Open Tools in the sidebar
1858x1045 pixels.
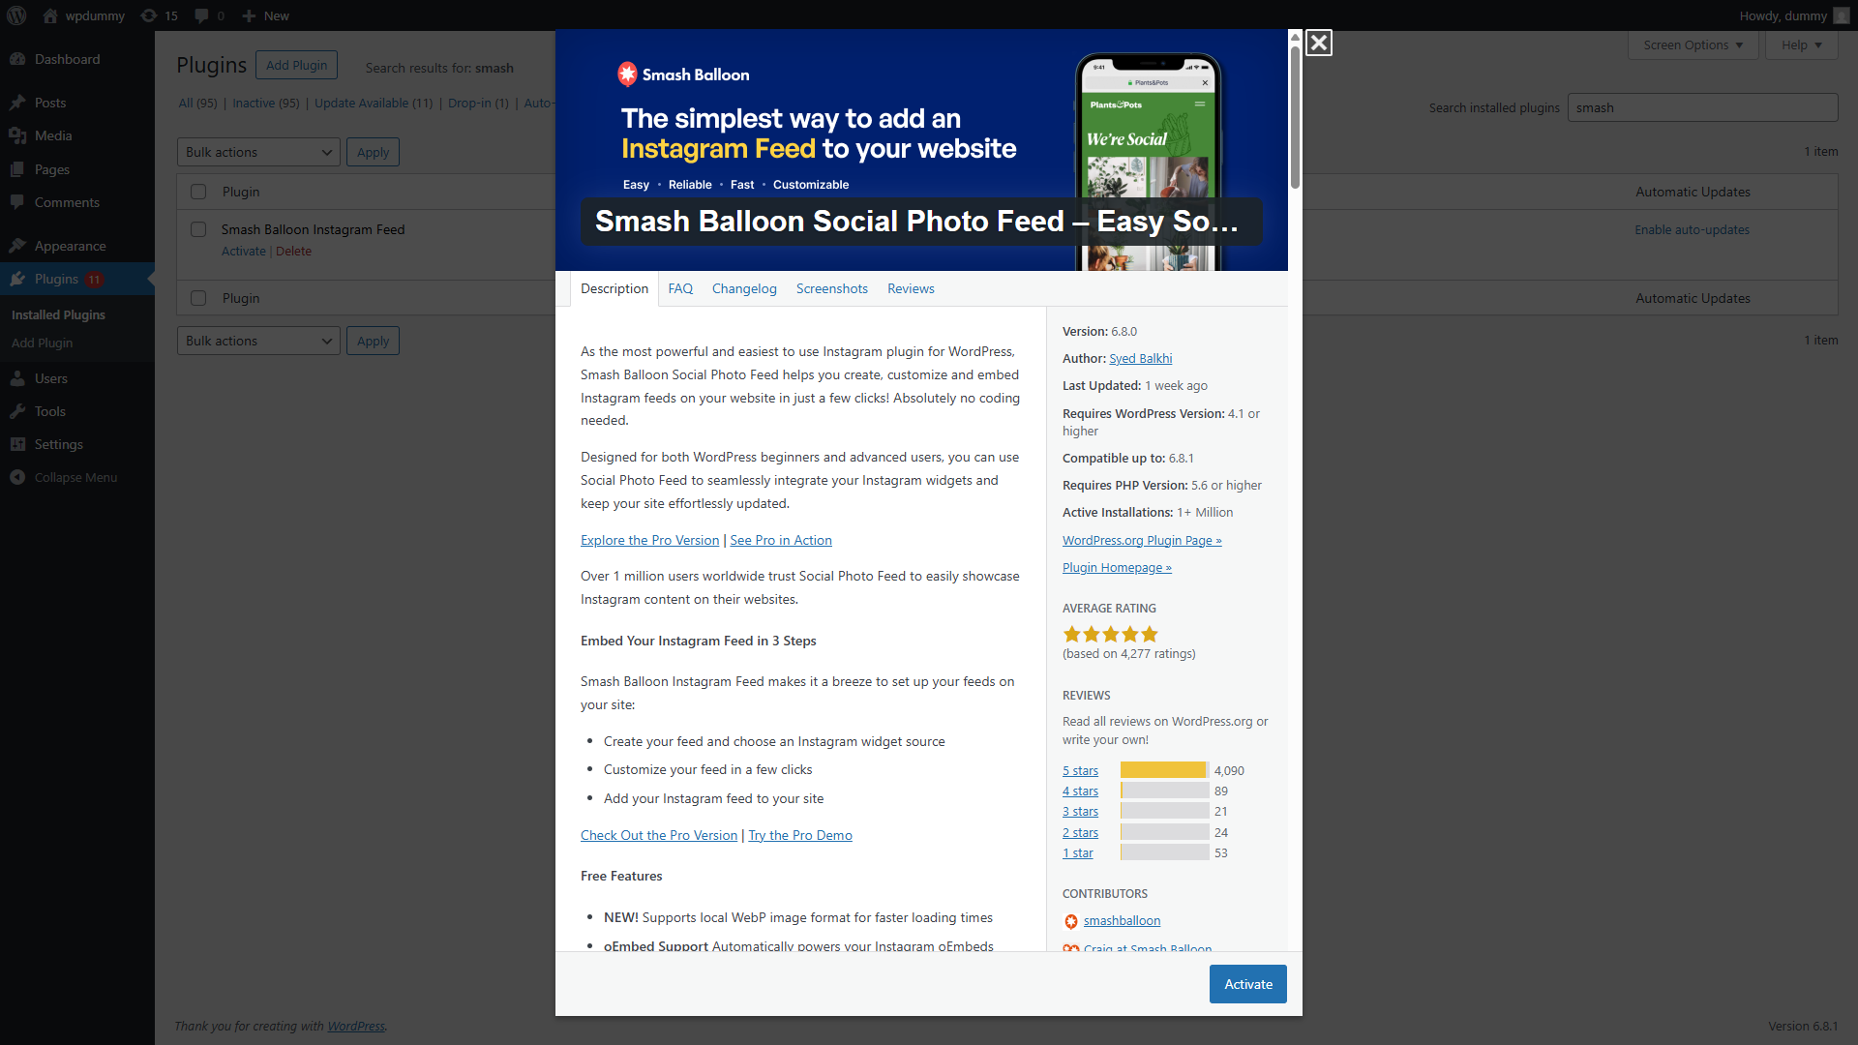(50, 411)
